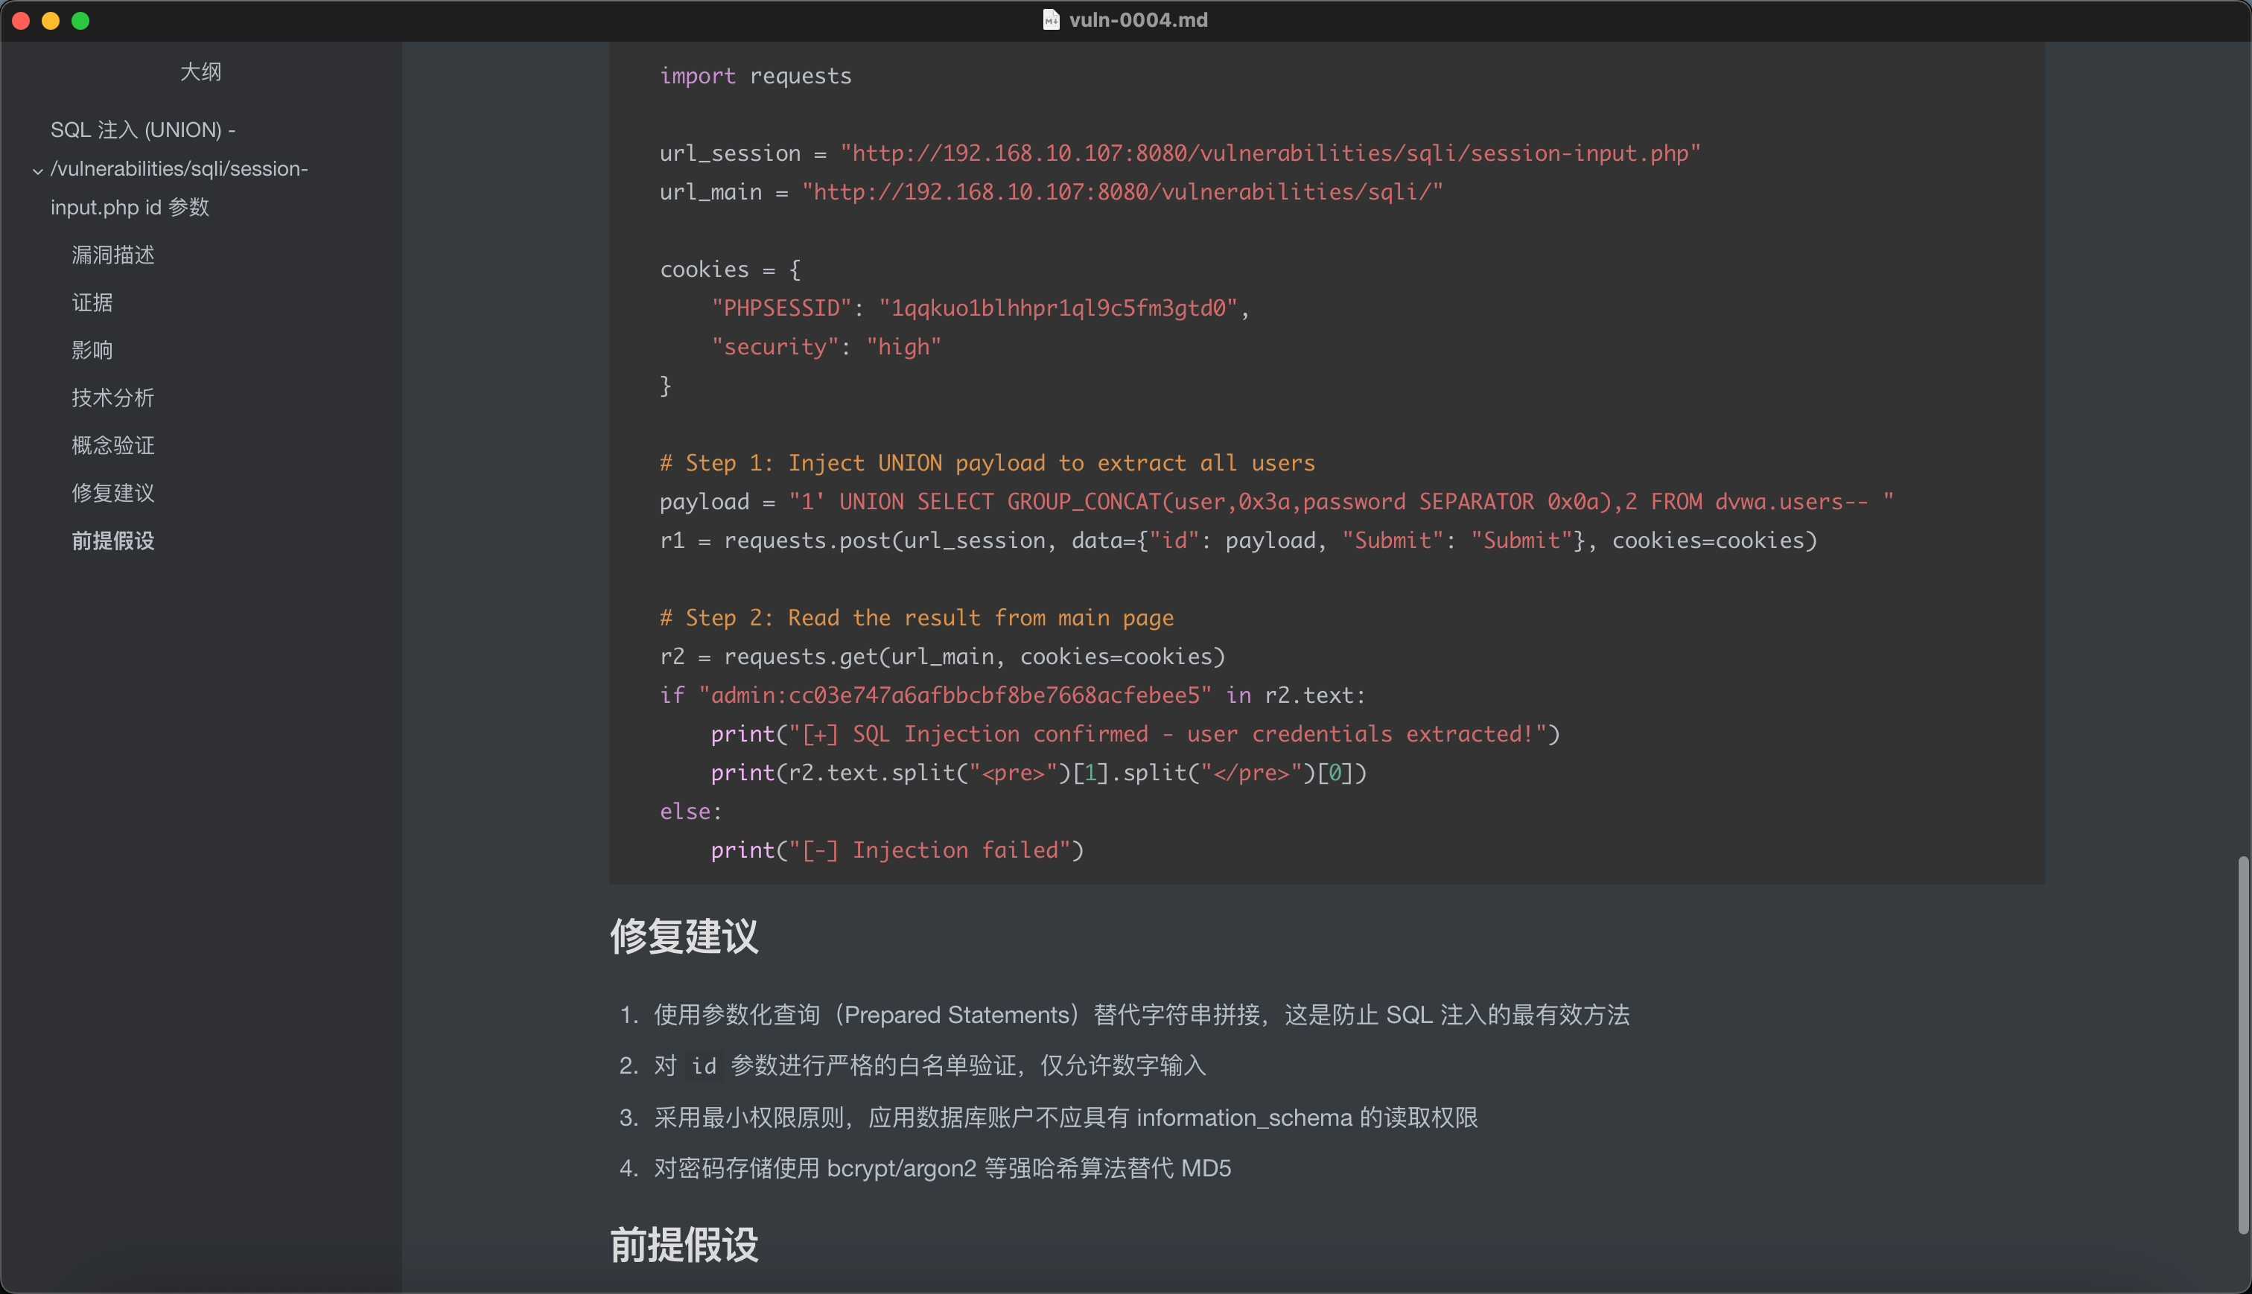This screenshot has width=2252, height=1294.
Task: Collapse the SQL 注入 (UNION) outline heading
Action: (x=37, y=170)
